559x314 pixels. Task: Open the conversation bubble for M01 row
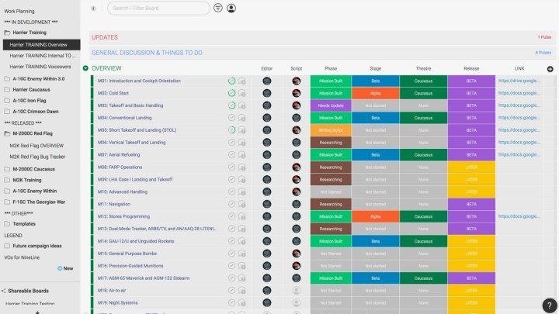[x=242, y=81]
